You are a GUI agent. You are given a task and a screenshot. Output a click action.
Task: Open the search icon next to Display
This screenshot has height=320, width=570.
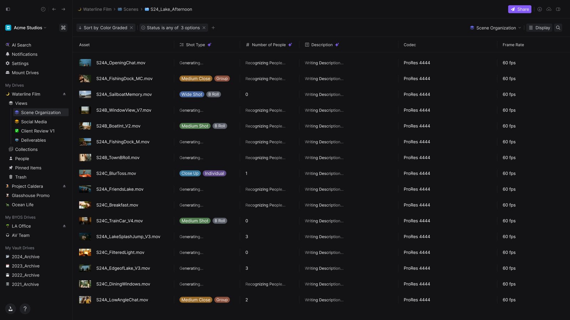coord(558,27)
